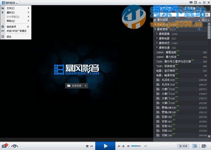Select the 苍狼(40) episode
This screenshot has height=150, width=211.
click(180, 121)
